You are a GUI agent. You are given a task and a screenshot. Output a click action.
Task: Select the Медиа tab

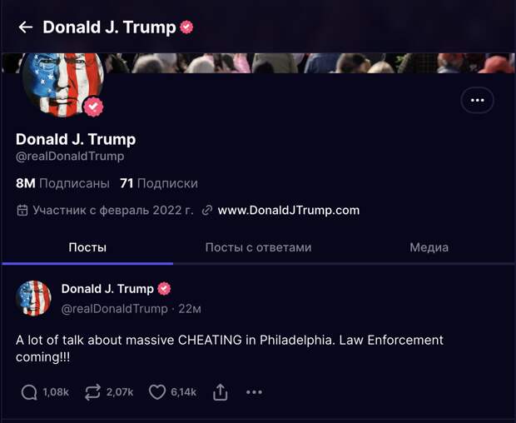429,247
